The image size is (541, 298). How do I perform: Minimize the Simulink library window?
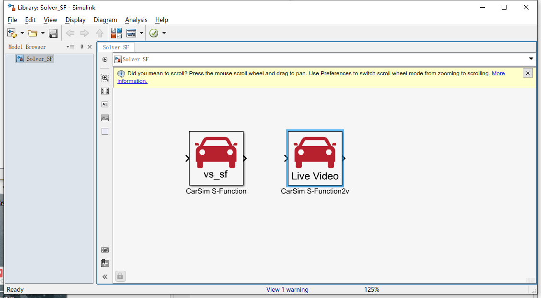click(483, 7)
